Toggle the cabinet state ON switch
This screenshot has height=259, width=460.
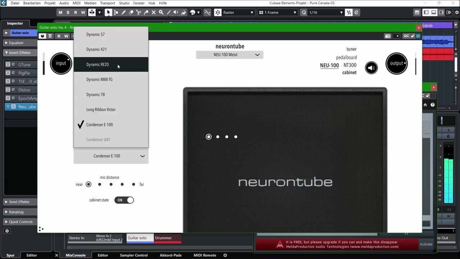[x=124, y=200]
